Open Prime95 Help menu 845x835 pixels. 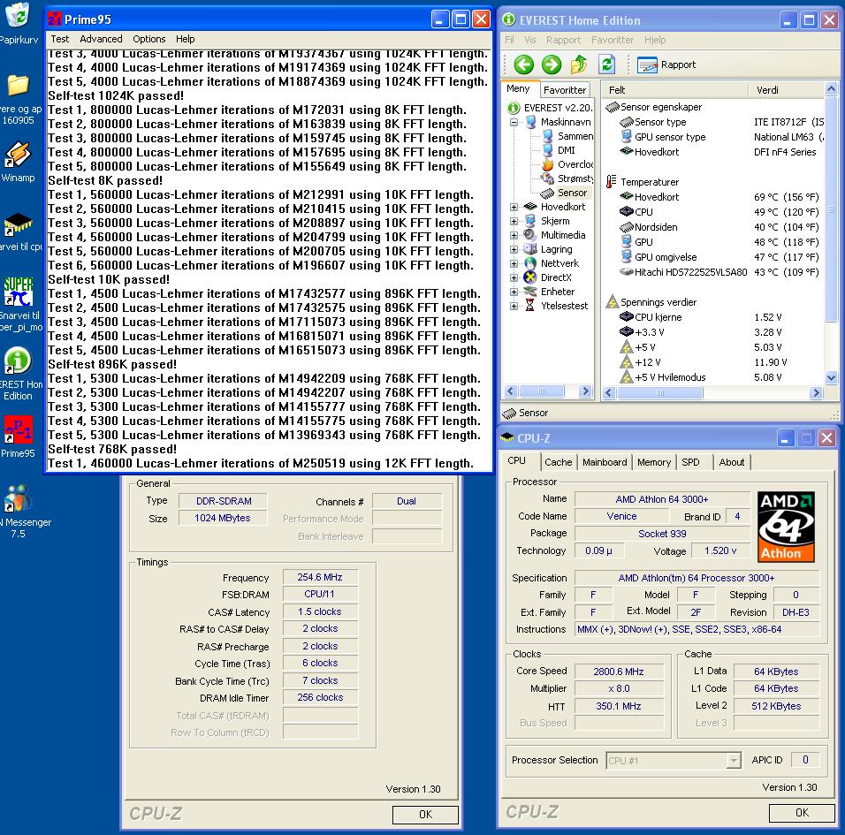point(185,39)
